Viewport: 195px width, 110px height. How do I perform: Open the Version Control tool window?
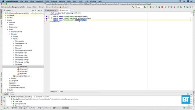click(x=44, y=108)
